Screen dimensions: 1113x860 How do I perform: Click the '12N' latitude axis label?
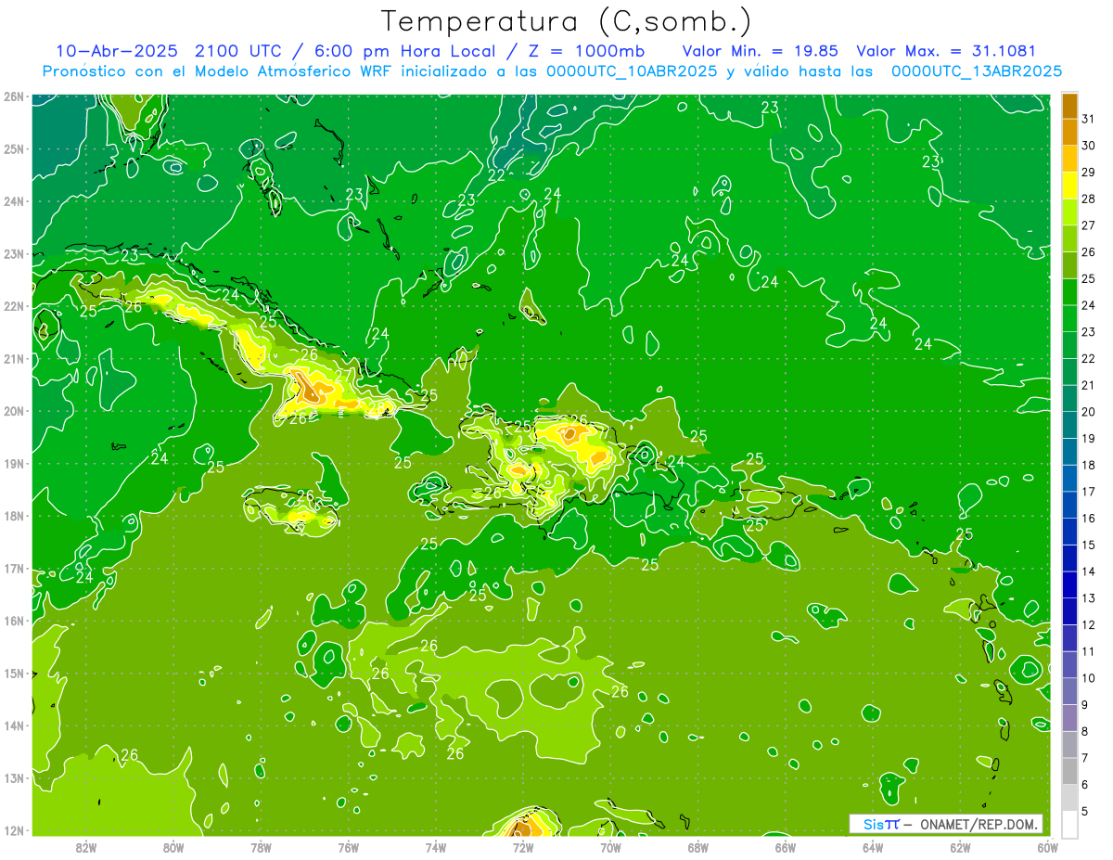coord(14,830)
